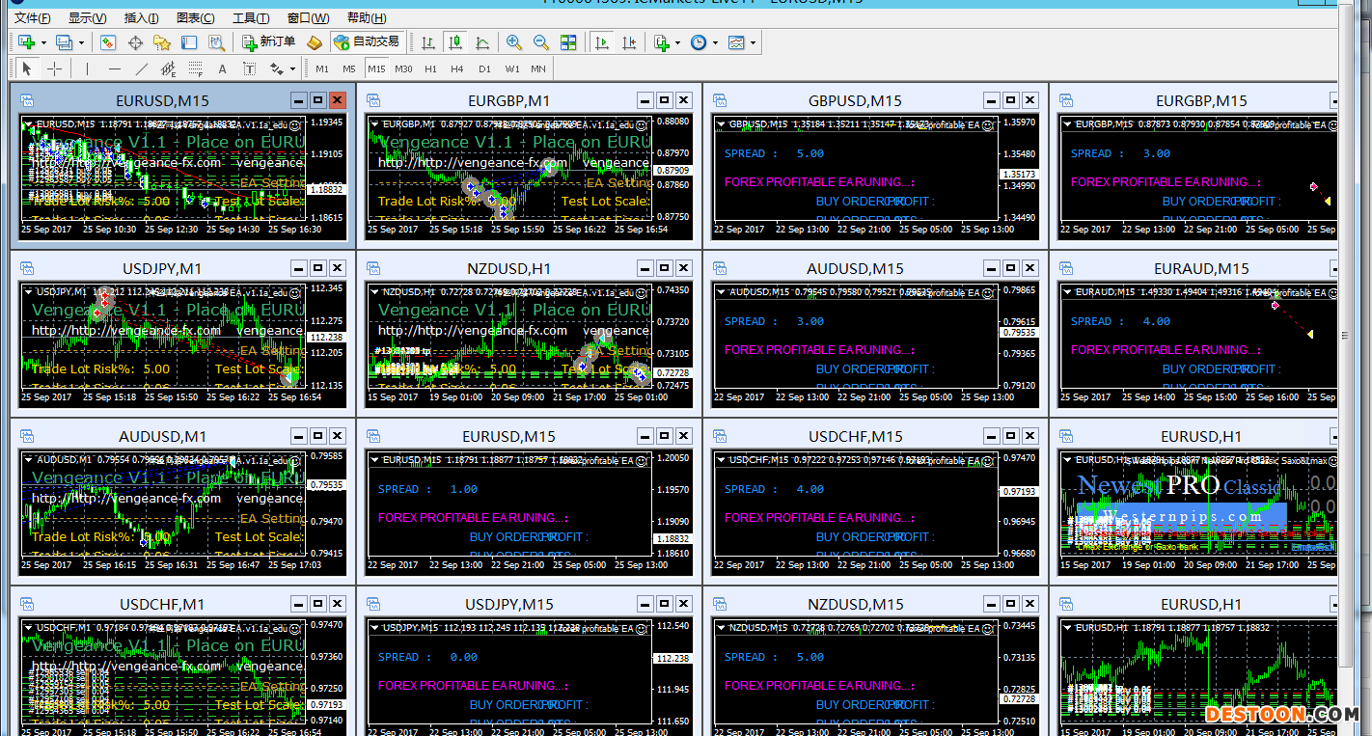Open the Terminal panel icon

click(189, 42)
